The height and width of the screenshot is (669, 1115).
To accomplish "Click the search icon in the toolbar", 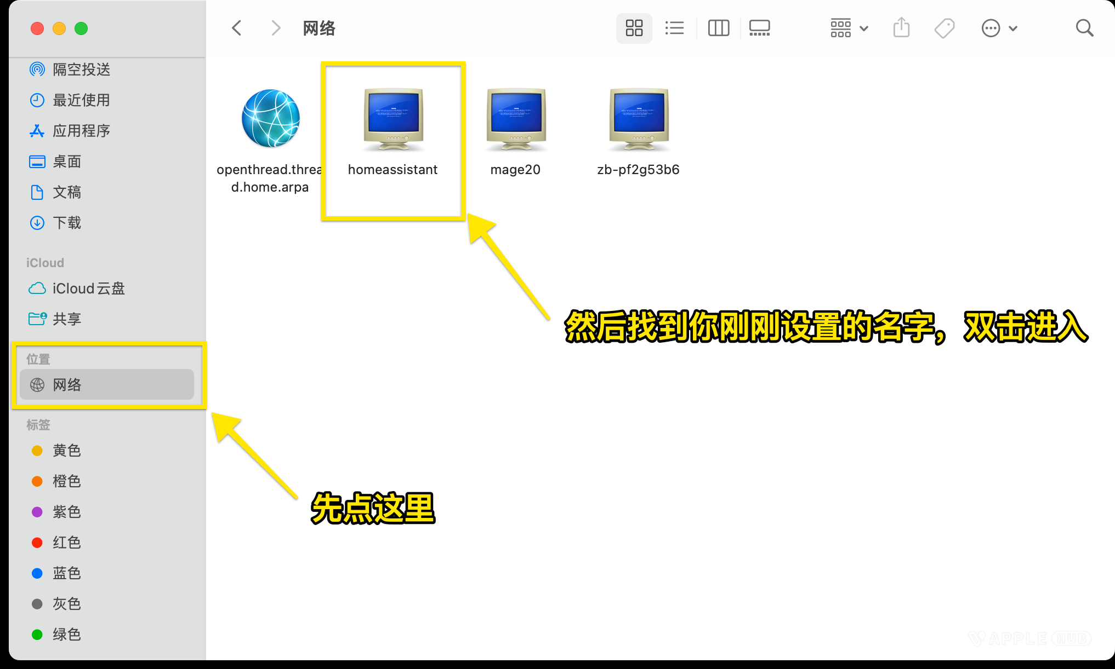I will (x=1084, y=27).
